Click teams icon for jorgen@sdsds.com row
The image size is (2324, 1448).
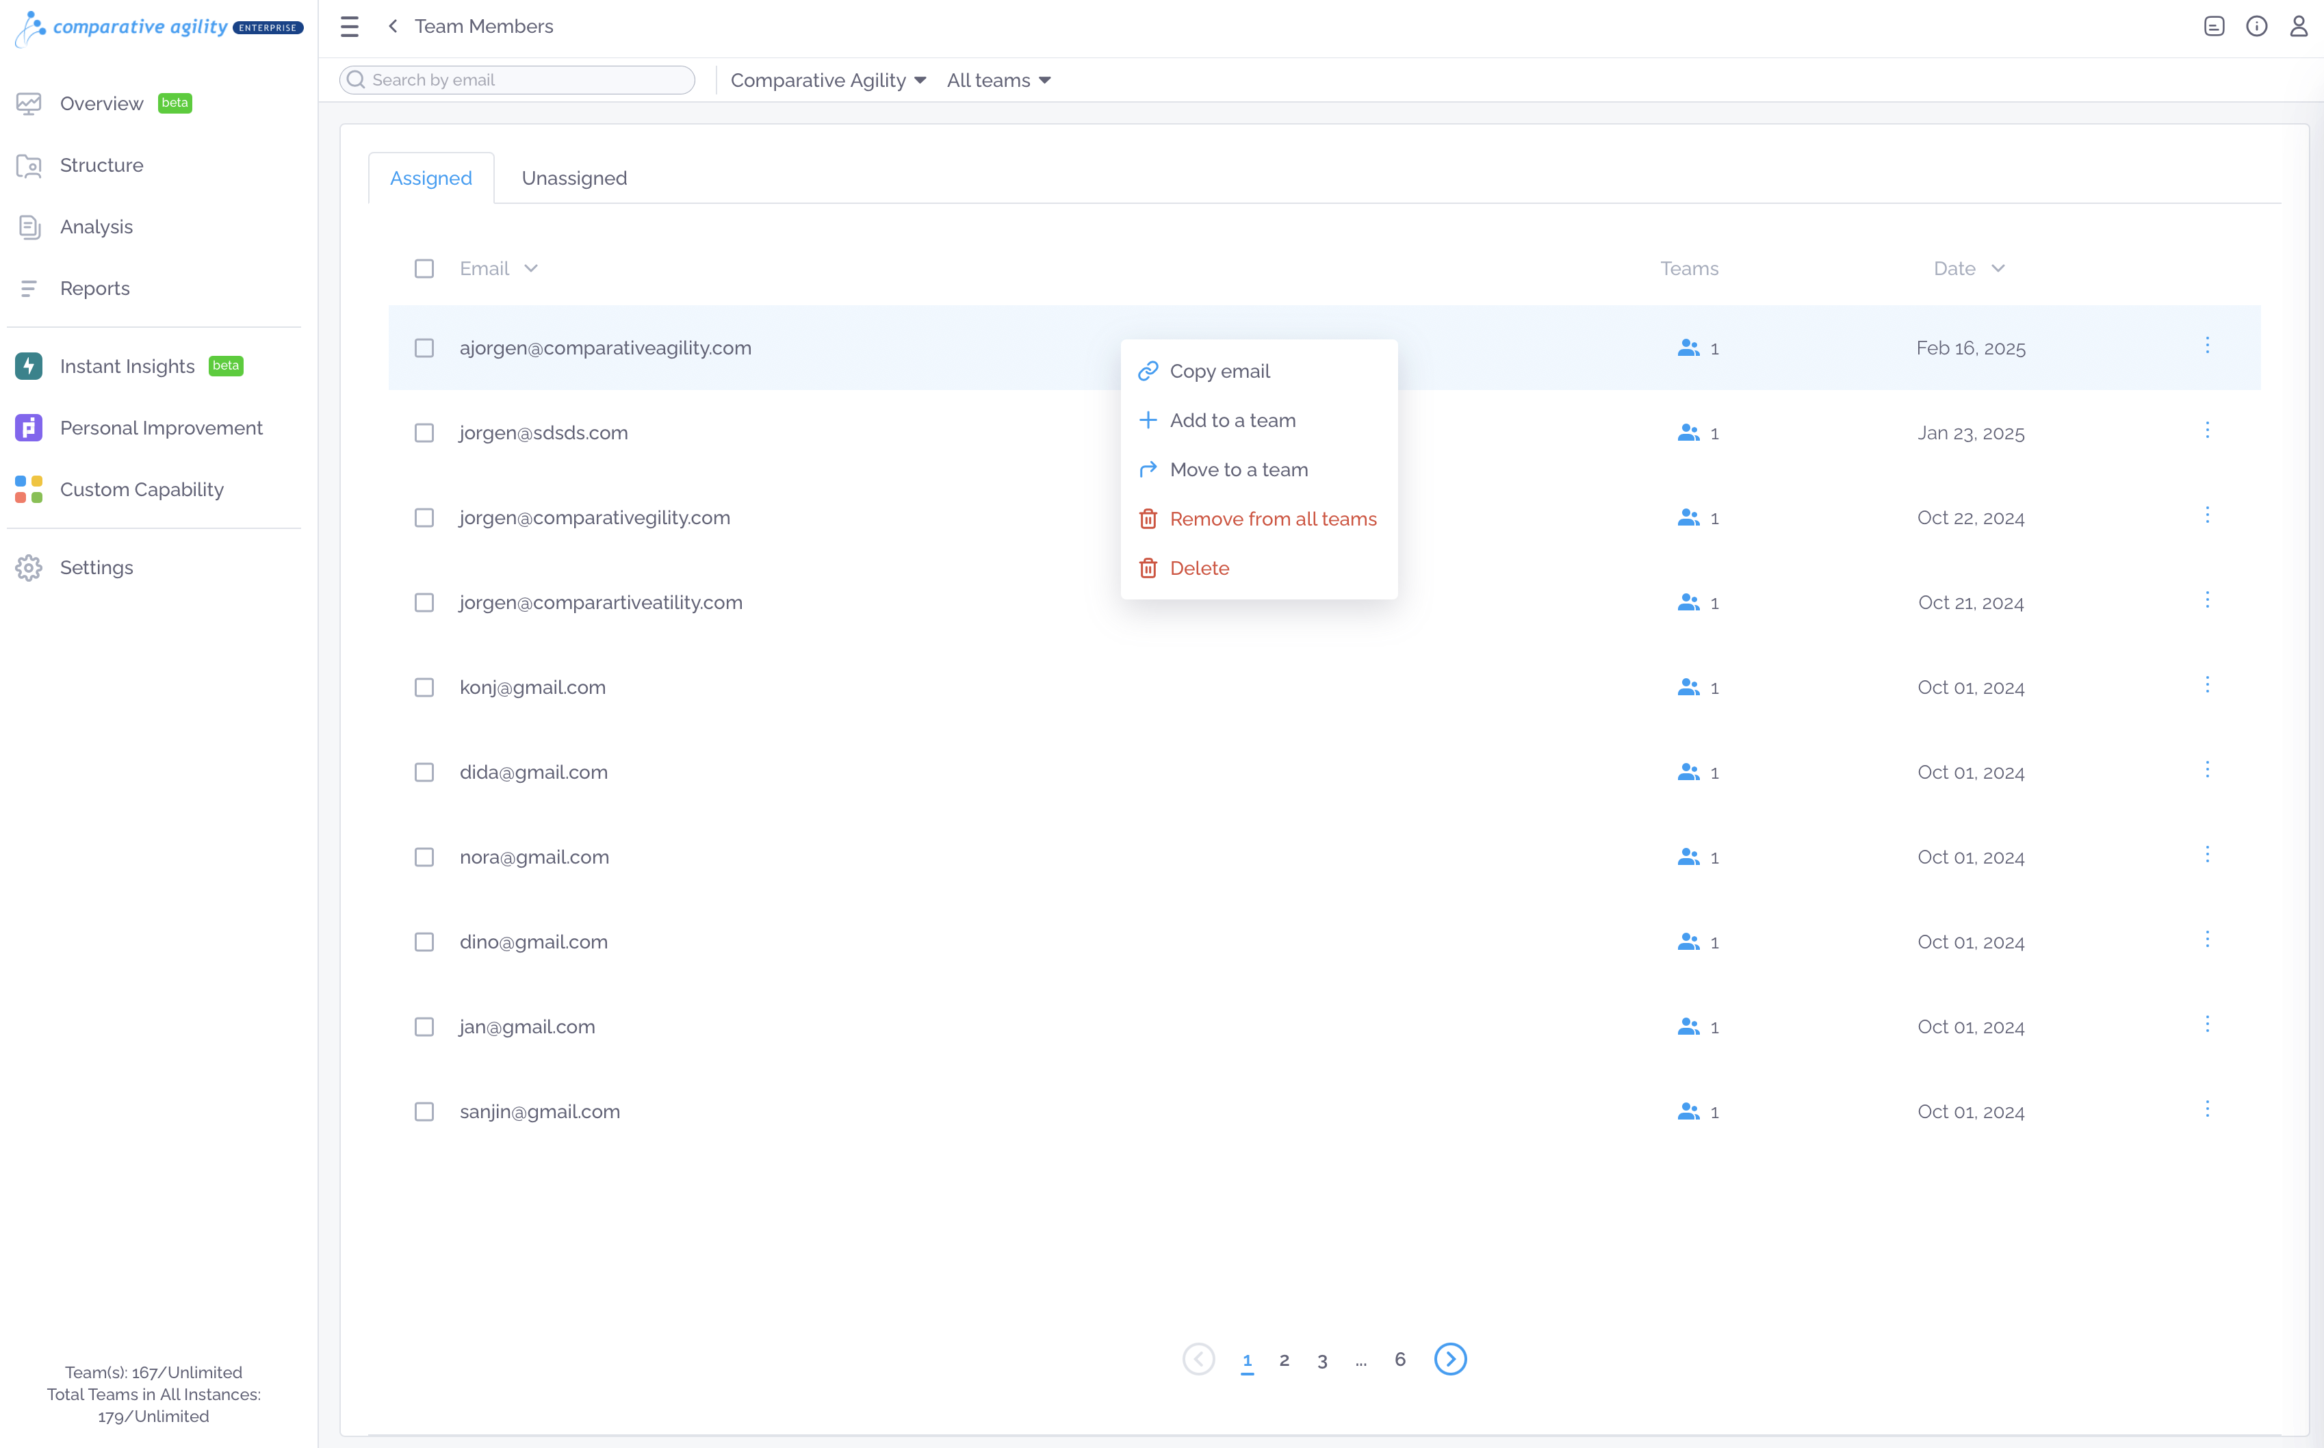pos(1688,433)
